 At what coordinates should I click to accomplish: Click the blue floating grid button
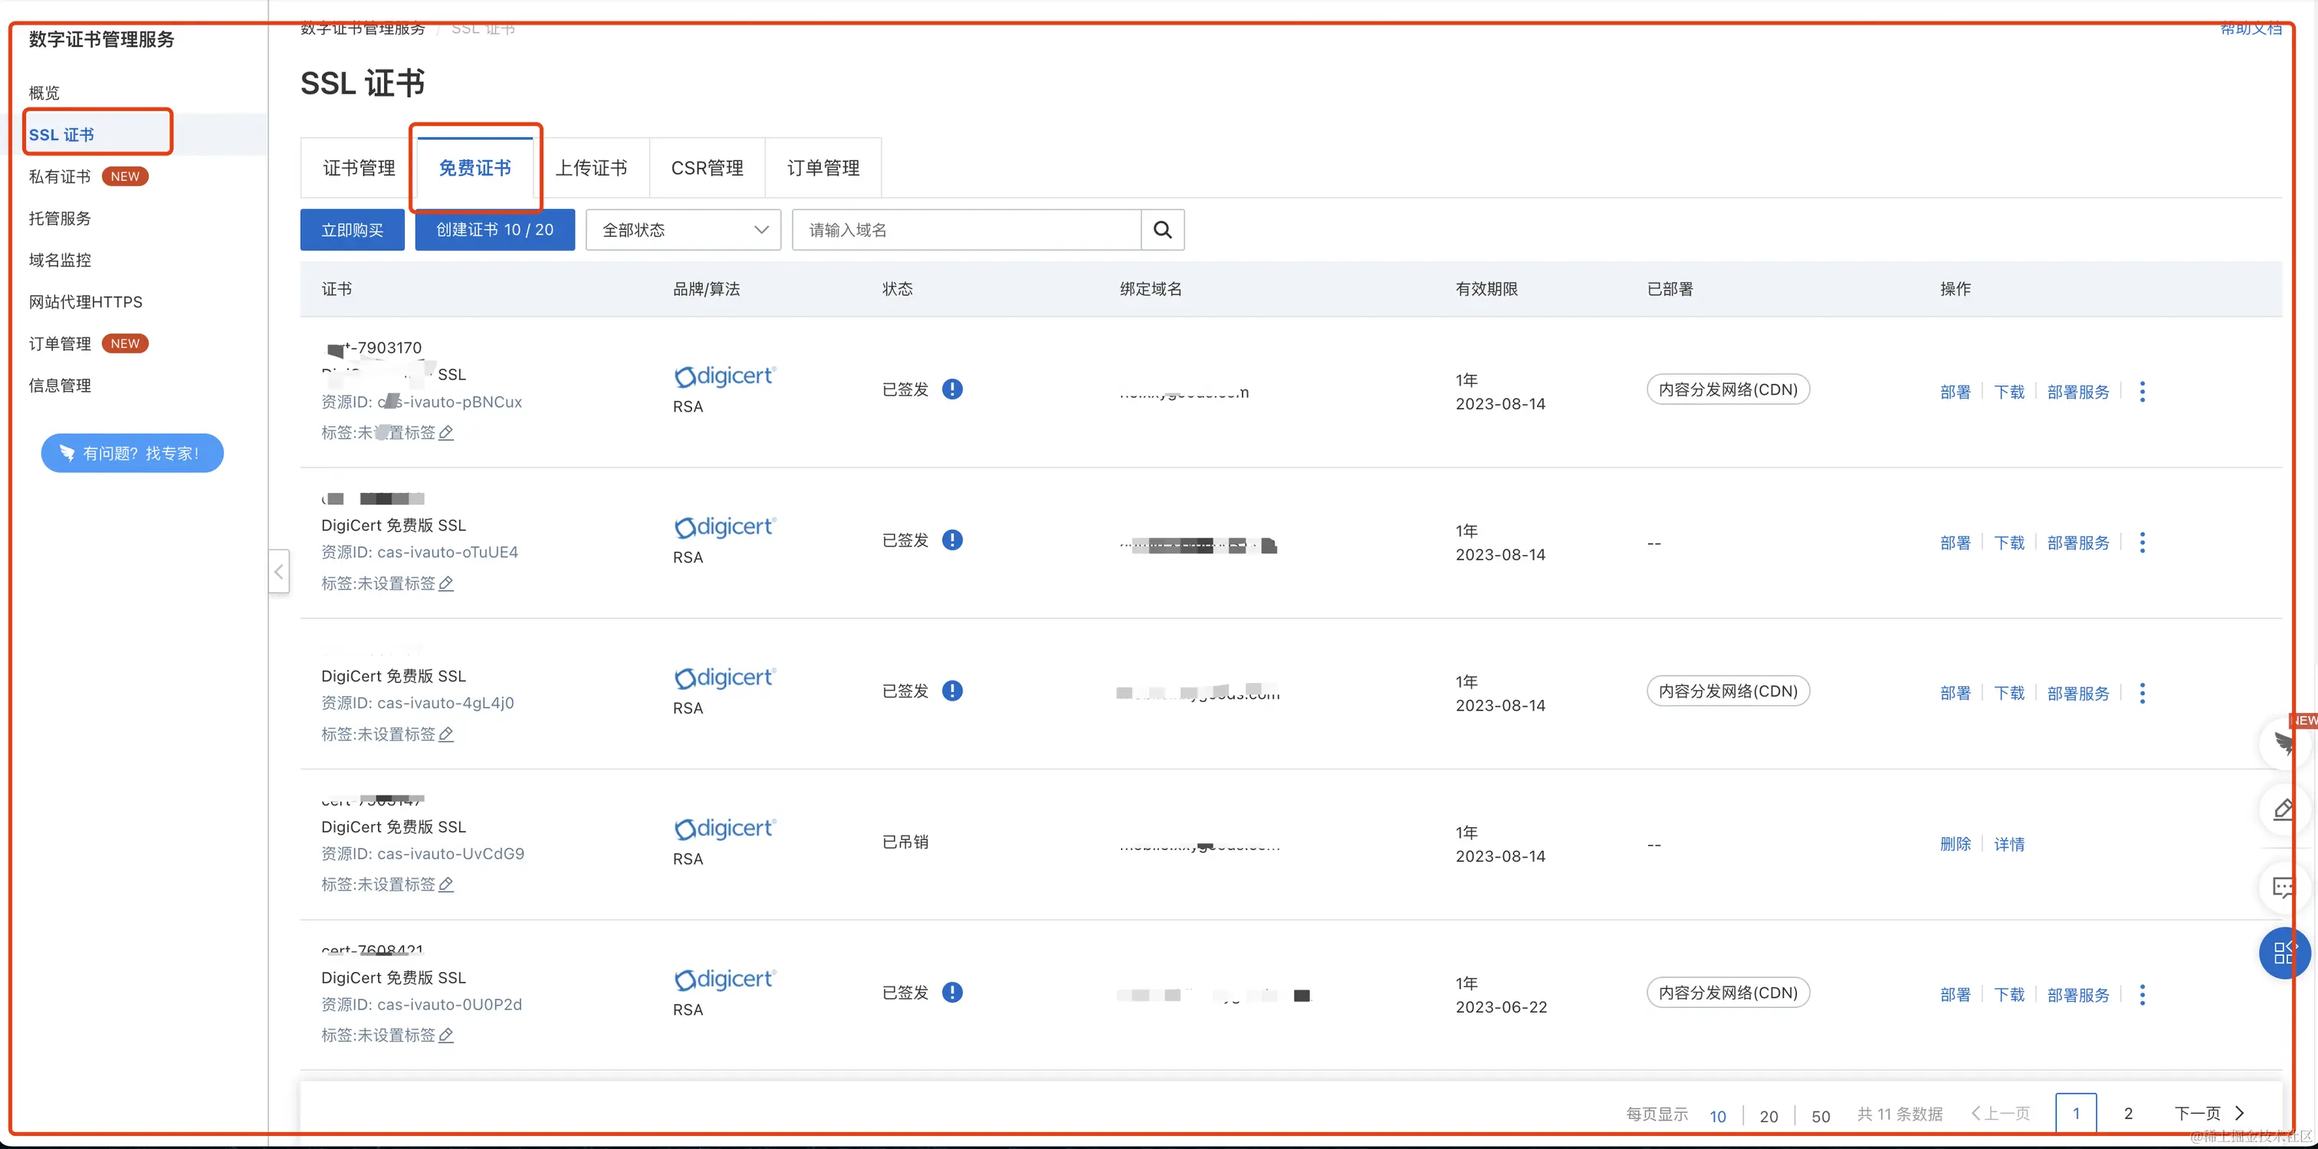click(2283, 953)
